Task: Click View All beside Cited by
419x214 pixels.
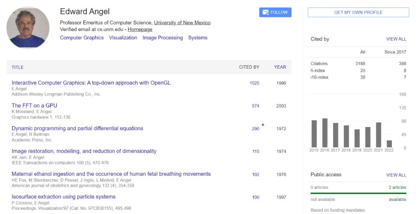Action: click(396, 39)
